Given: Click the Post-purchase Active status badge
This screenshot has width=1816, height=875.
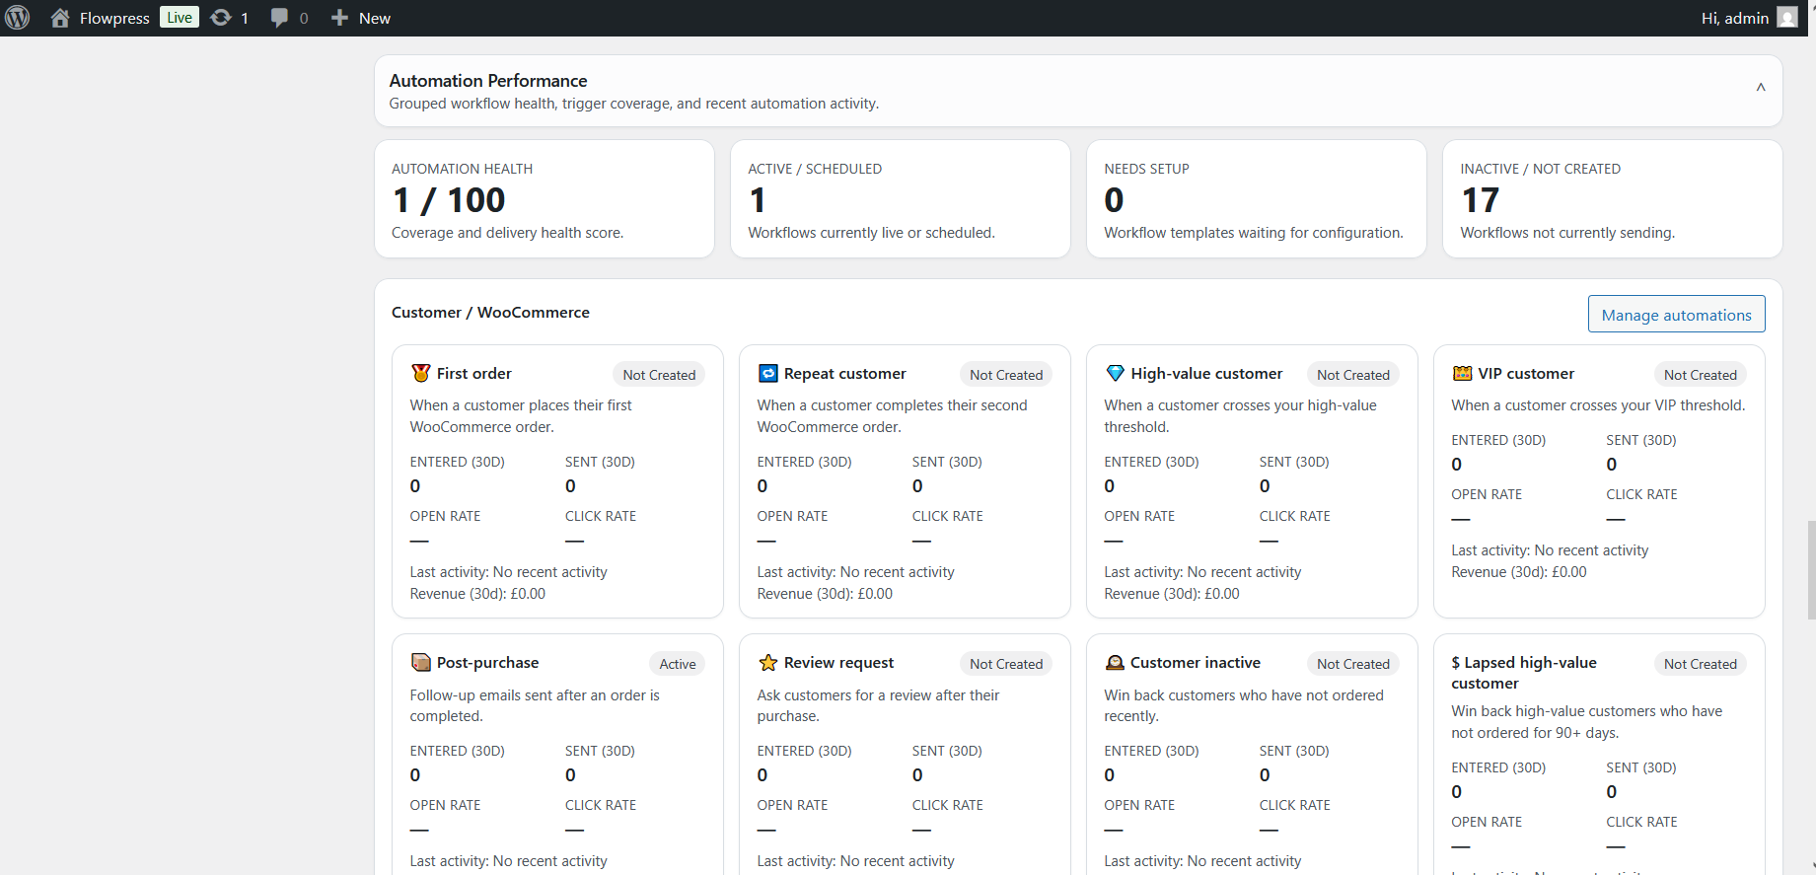Looking at the screenshot, I should tap(678, 664).
